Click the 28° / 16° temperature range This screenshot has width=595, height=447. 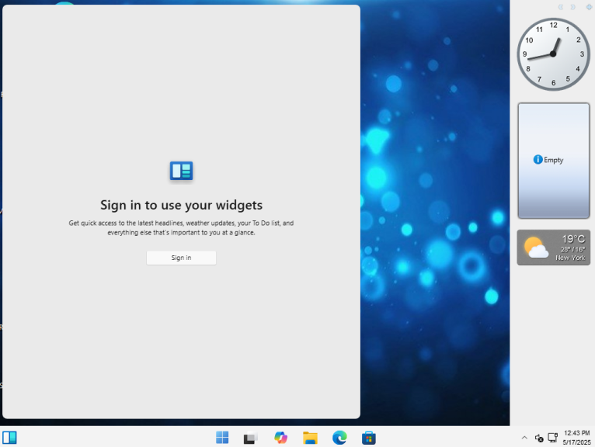[x=572, y=249]
